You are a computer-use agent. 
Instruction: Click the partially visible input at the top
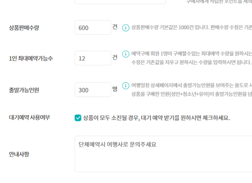(x=120, y=2)
